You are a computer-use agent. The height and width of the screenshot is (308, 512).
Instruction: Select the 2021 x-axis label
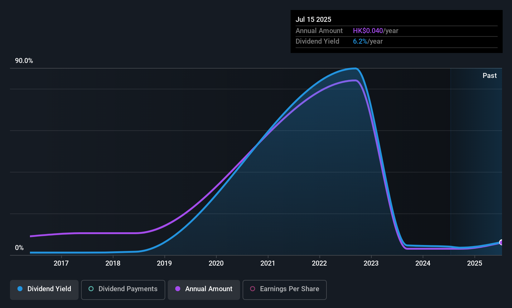pos(268,263)
